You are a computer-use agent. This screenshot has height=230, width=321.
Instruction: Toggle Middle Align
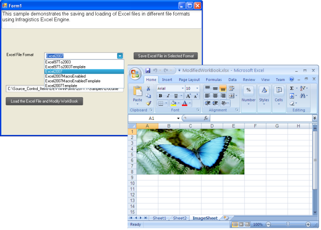pyautogui.click(x=215, y=88)
